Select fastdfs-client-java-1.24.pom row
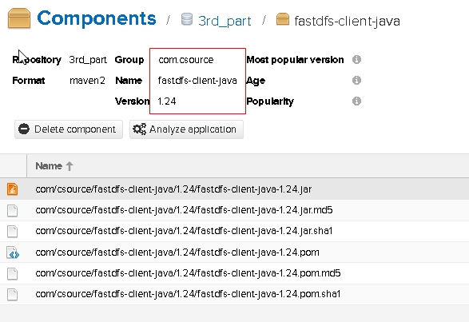This screenshot has width=469, height=322. [x=235, y=252]
